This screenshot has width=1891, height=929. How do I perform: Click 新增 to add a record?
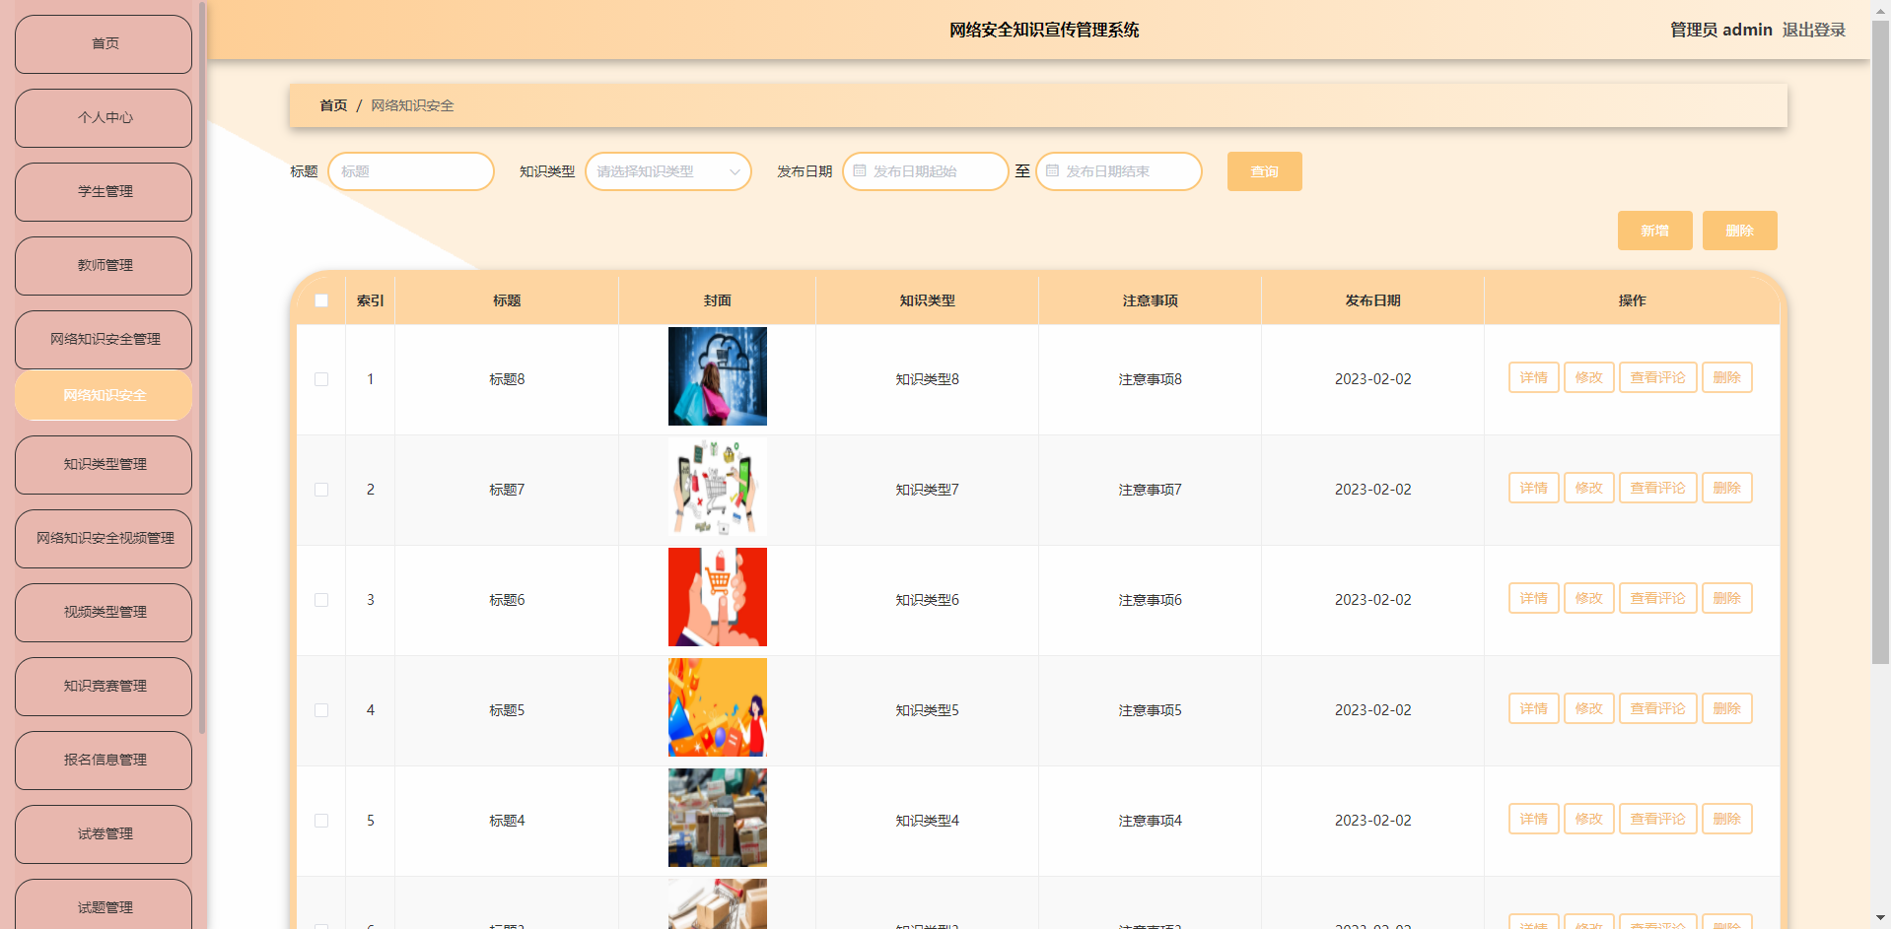1654,231
